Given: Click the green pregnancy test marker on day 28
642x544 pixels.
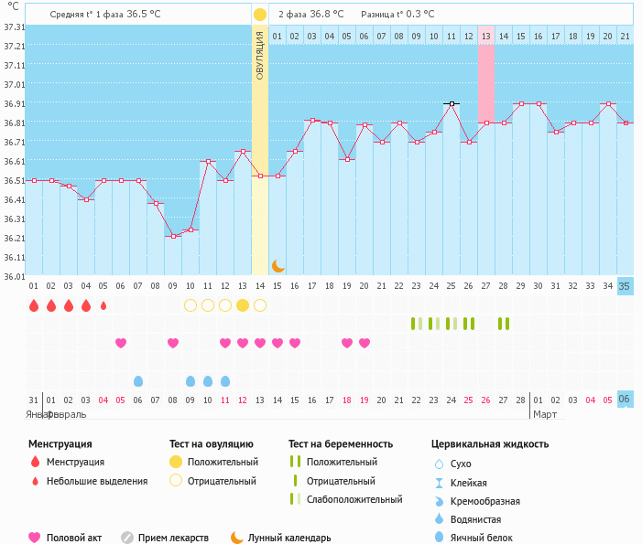Looking at the screenshot, I should [x=504, y=324].
